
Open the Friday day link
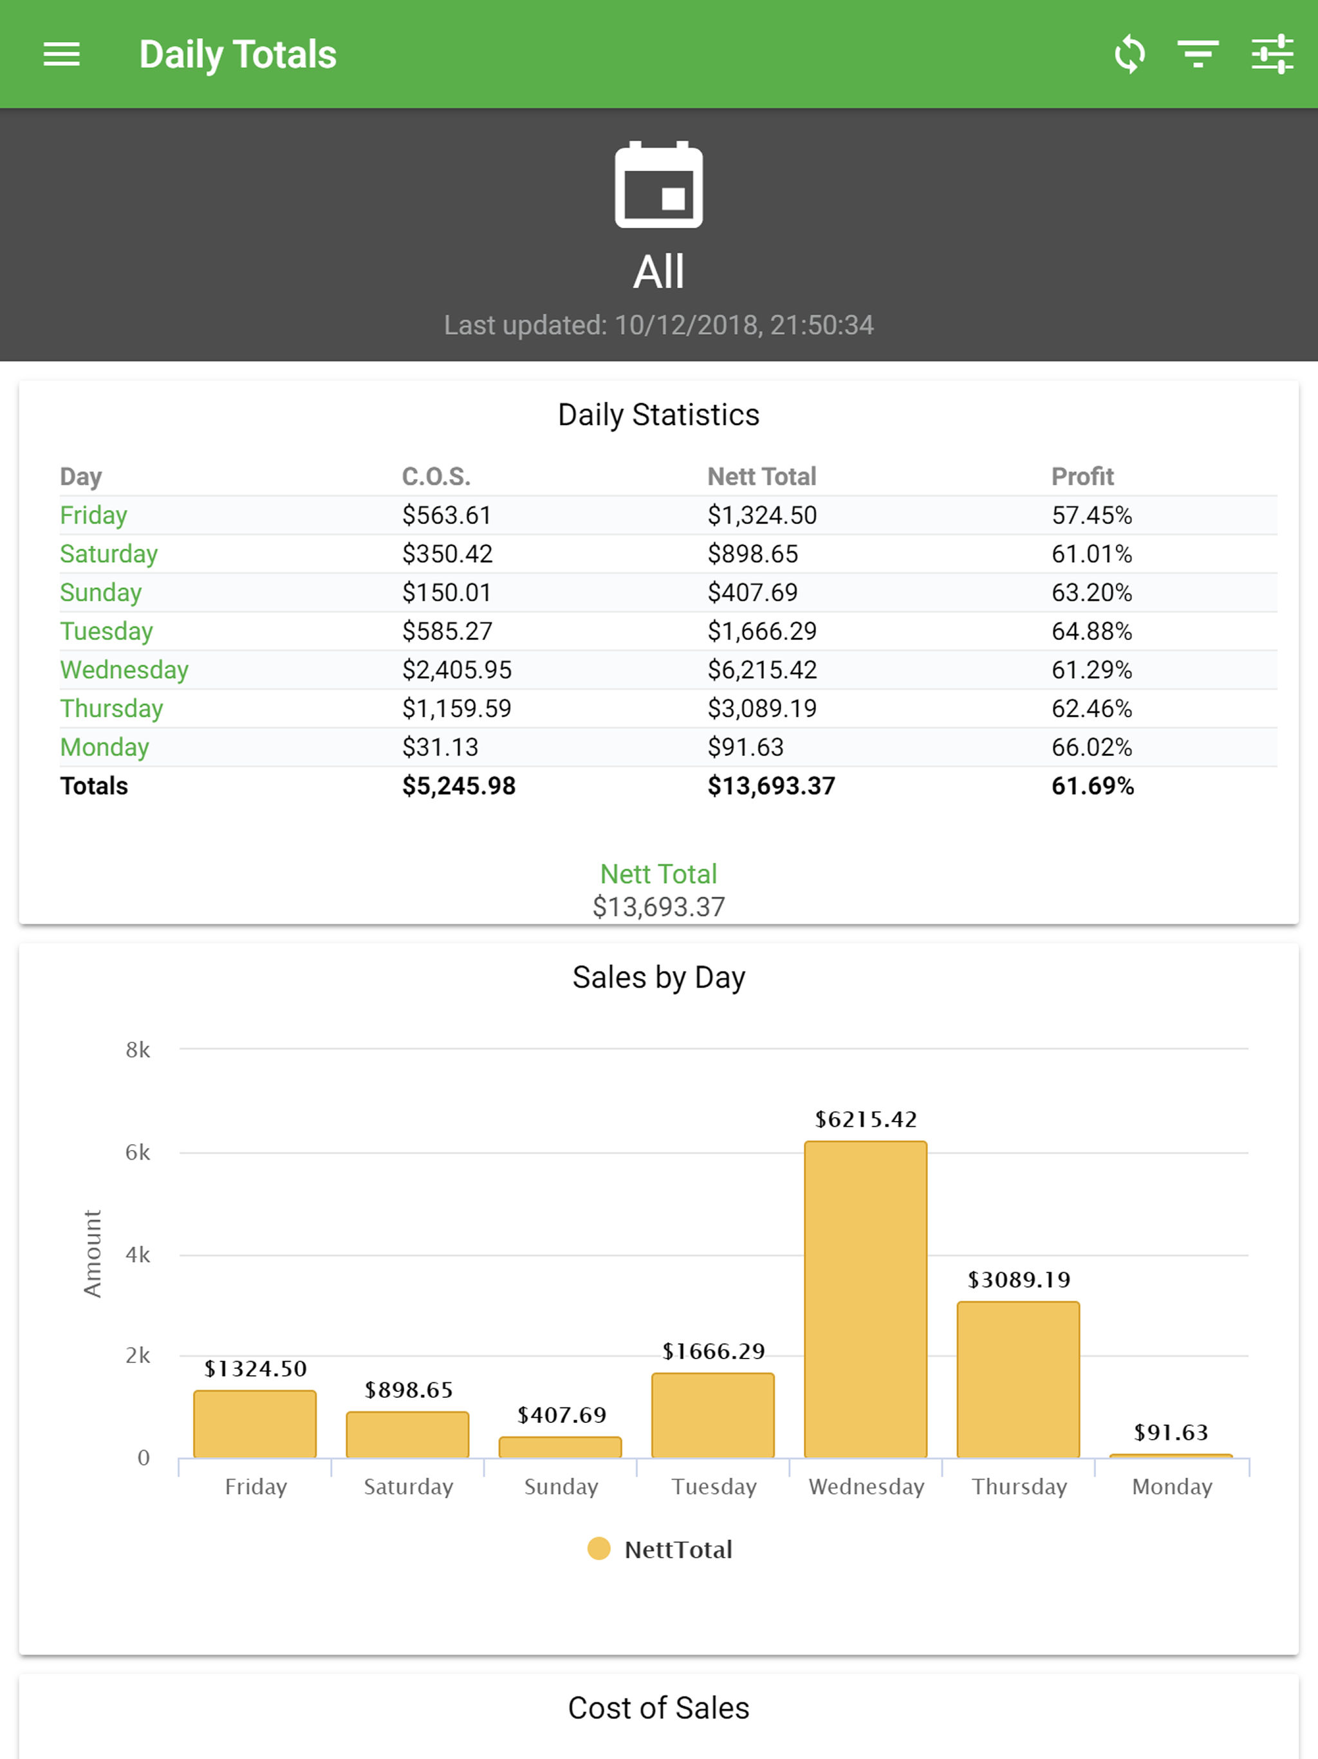tap(93, 515)
